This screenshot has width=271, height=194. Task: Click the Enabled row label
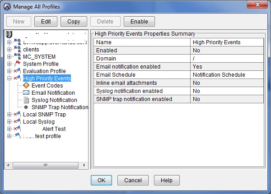pos(107,51)
